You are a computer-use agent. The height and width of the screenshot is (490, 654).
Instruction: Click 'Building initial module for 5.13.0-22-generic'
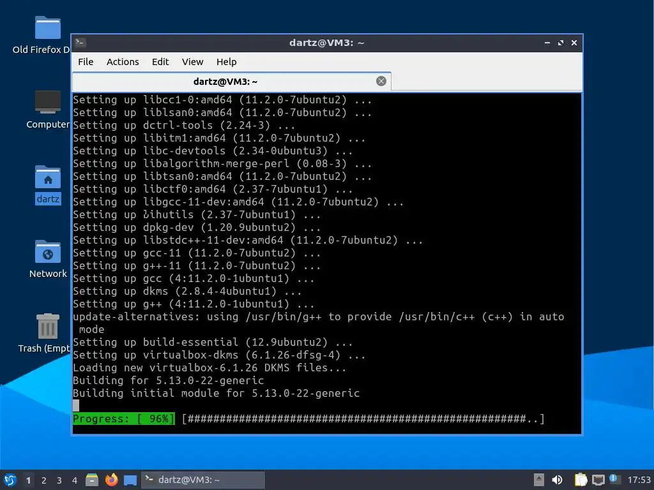(216, 393)
